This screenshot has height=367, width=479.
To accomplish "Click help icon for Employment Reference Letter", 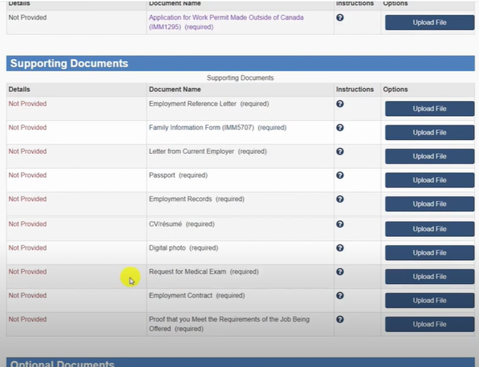I will coord(340,104).
